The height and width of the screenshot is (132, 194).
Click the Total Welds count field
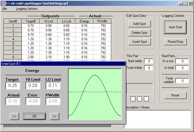point(149,68)
